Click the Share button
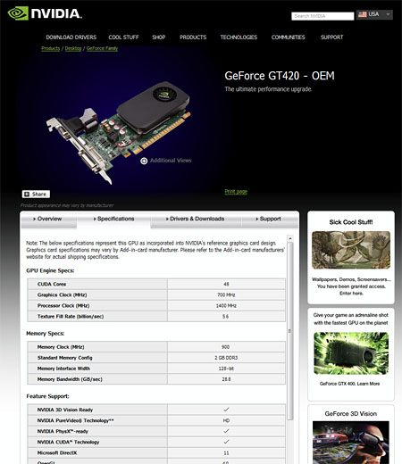 click(36, 195)
